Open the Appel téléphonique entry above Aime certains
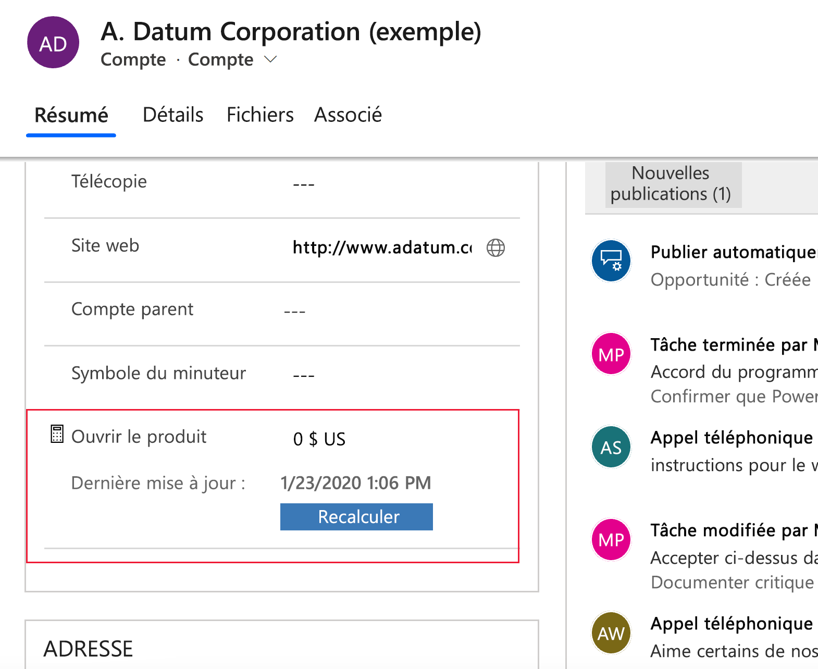Viewport: 818px width, 669px height. (x=732, y=624)
